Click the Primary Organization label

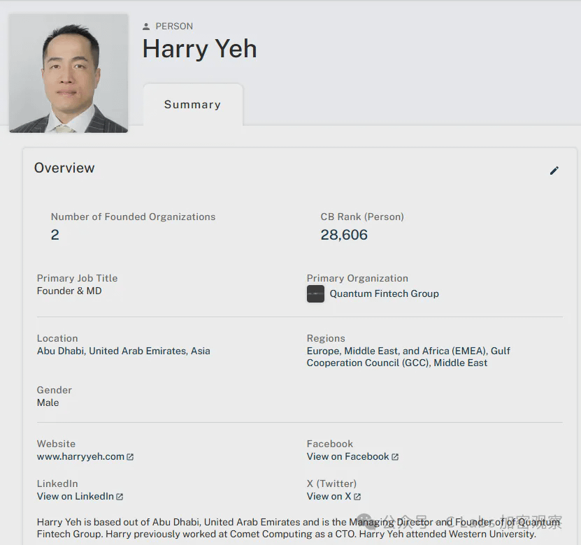click(357, 278)
